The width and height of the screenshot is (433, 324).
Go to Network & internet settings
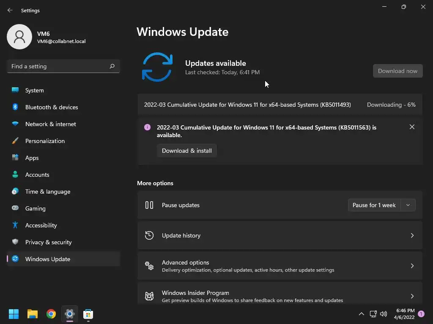click(x=63, y=124)
